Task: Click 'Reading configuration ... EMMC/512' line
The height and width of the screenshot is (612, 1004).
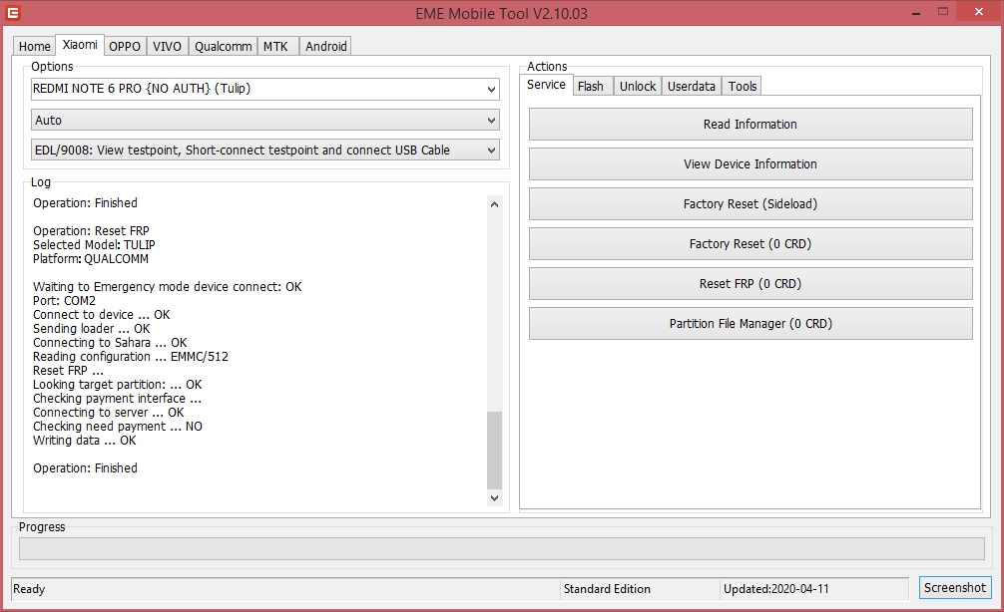Action: click(131, 357)
